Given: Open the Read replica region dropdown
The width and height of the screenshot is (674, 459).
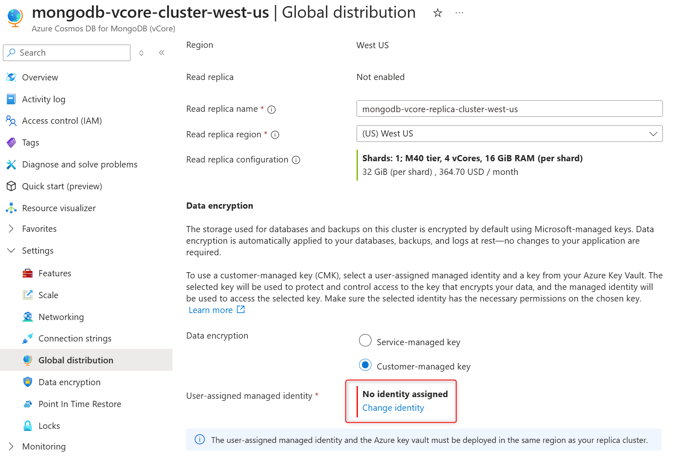Looking at the screenshot, I should (509, 134).
